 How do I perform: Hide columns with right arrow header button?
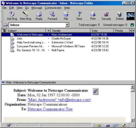pos(133,31)
